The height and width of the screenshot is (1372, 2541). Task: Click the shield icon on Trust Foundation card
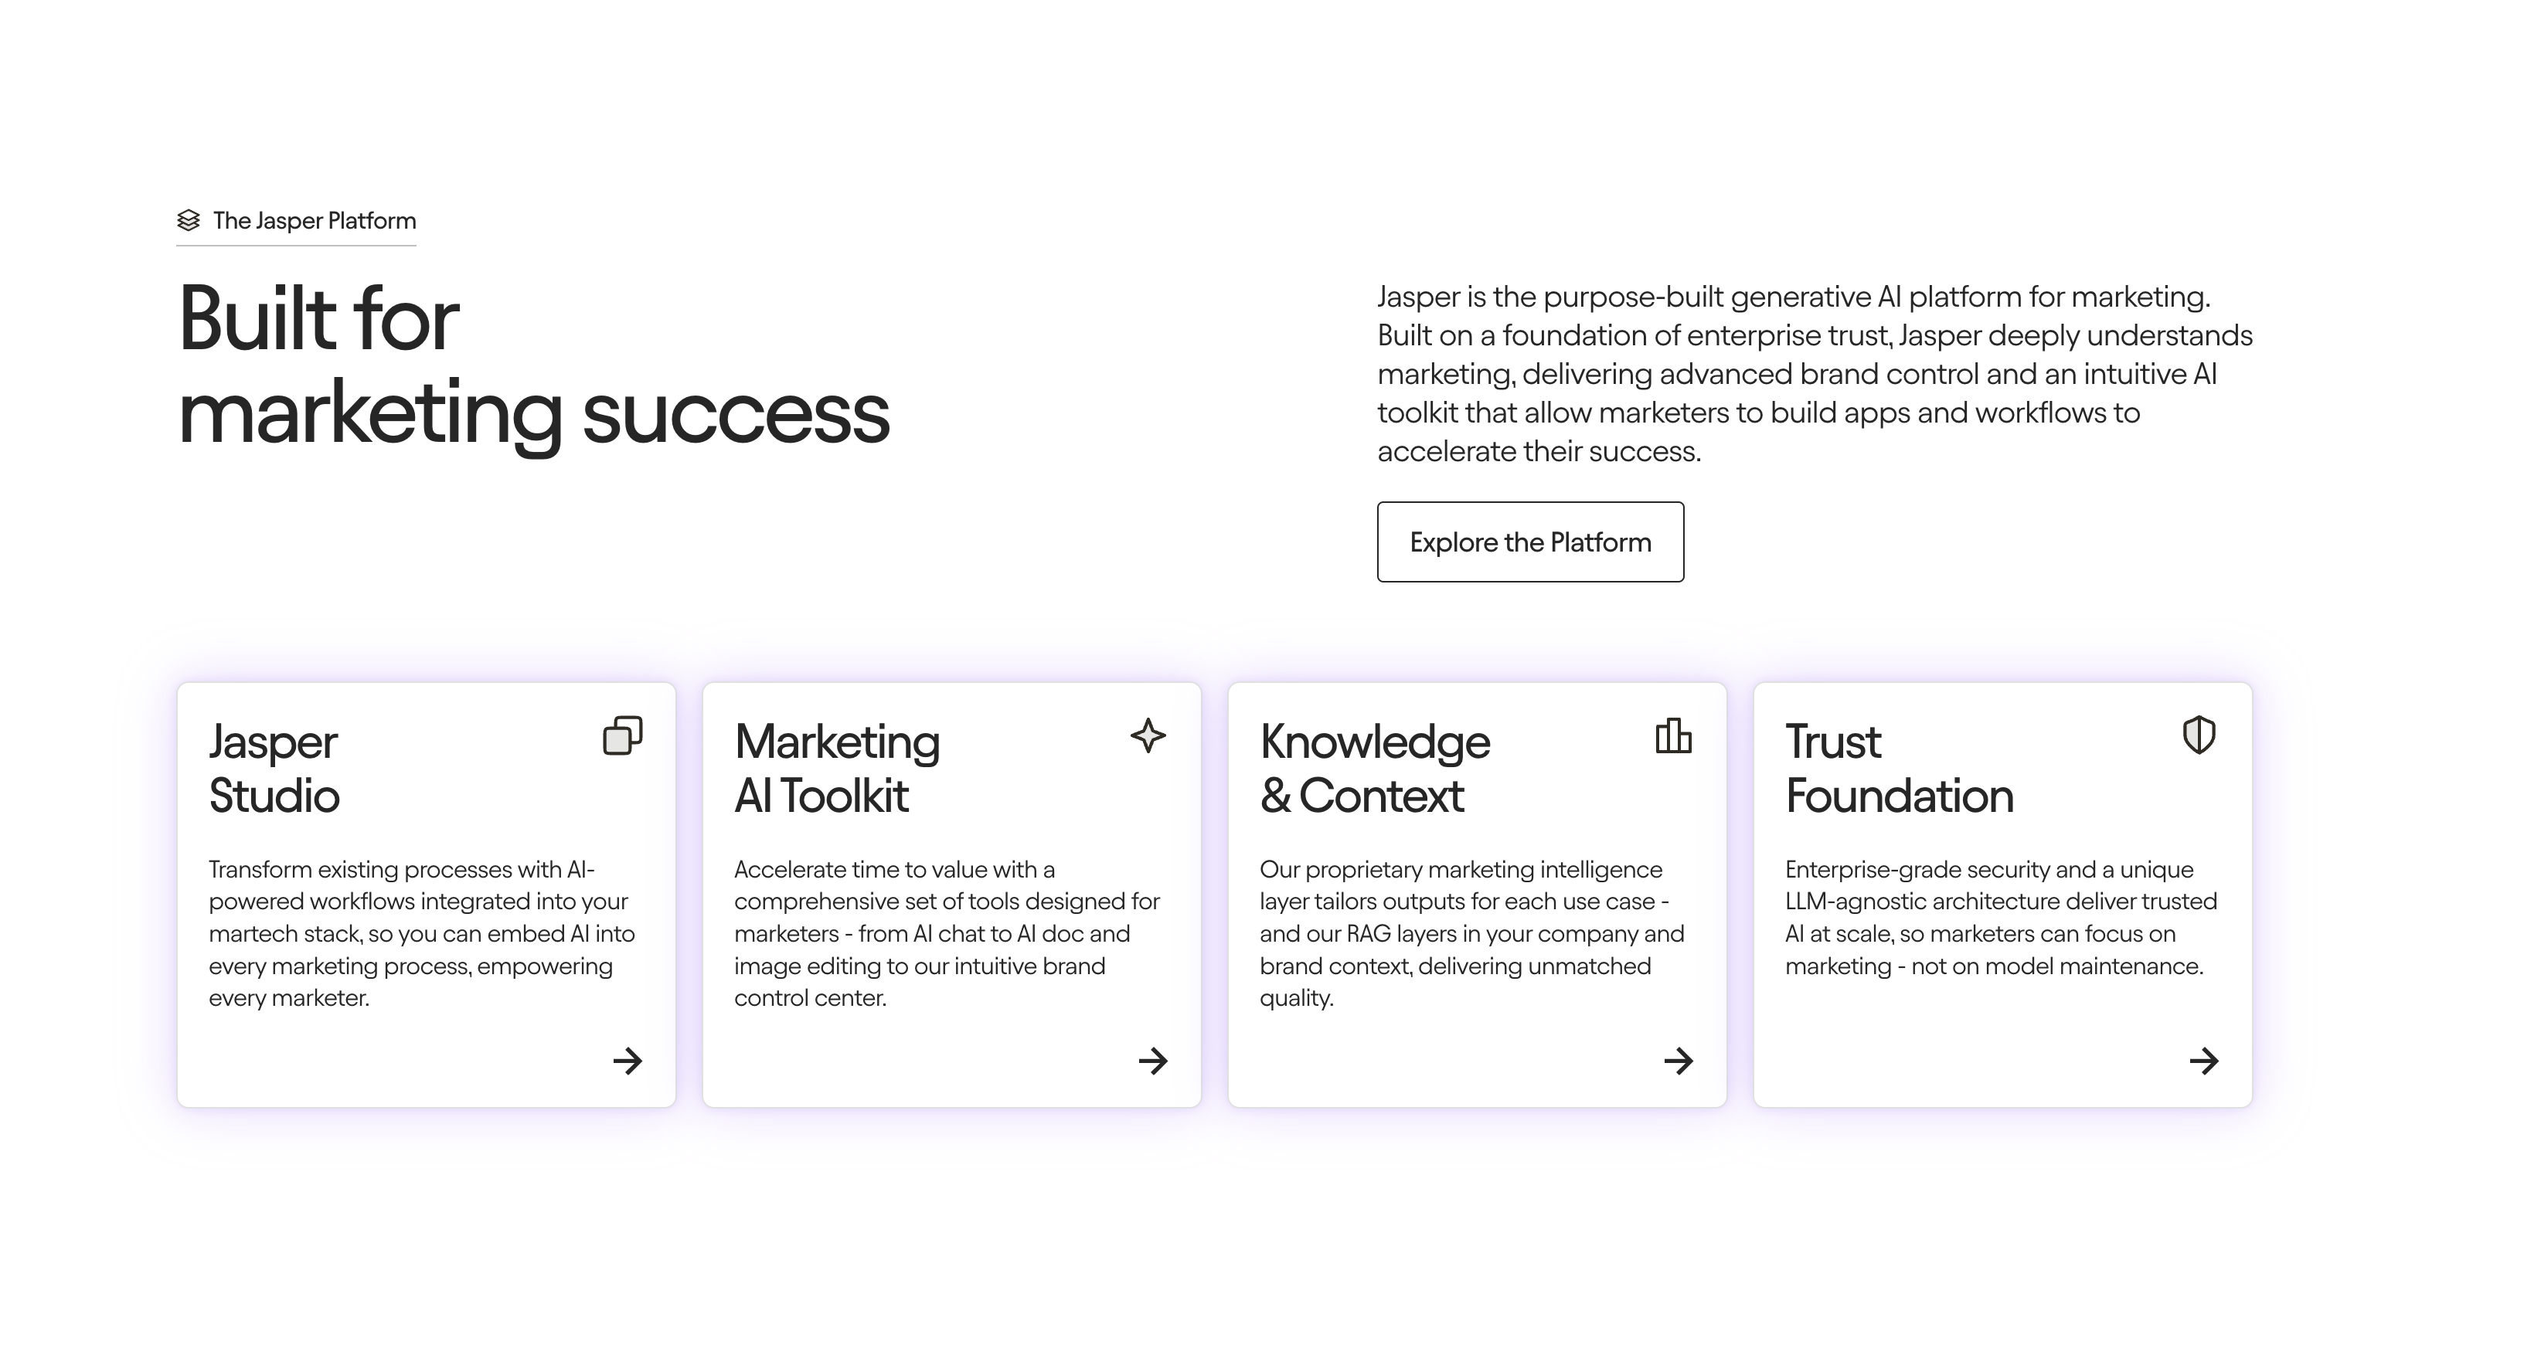[x=2199, y=735]
